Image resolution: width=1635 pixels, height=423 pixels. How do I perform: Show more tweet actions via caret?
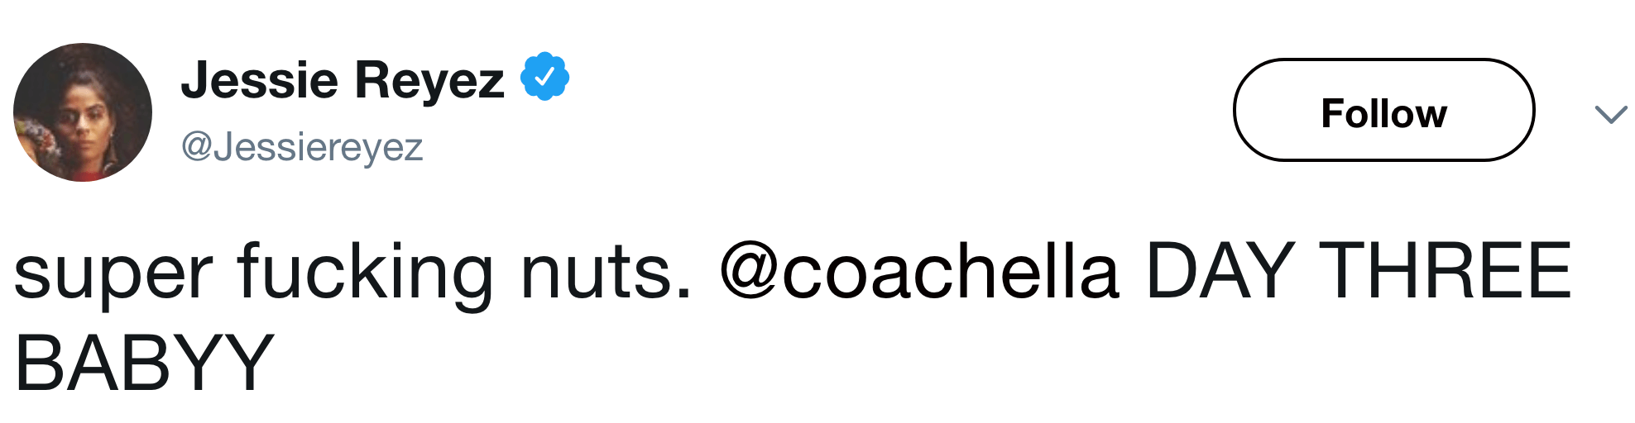click(x=1609, y=114)
